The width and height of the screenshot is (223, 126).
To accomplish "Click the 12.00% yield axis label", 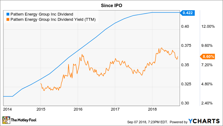I will 208,26.
